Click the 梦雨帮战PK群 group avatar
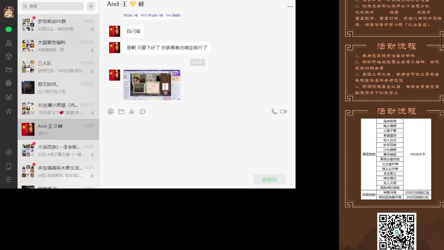 click(28, 25)
